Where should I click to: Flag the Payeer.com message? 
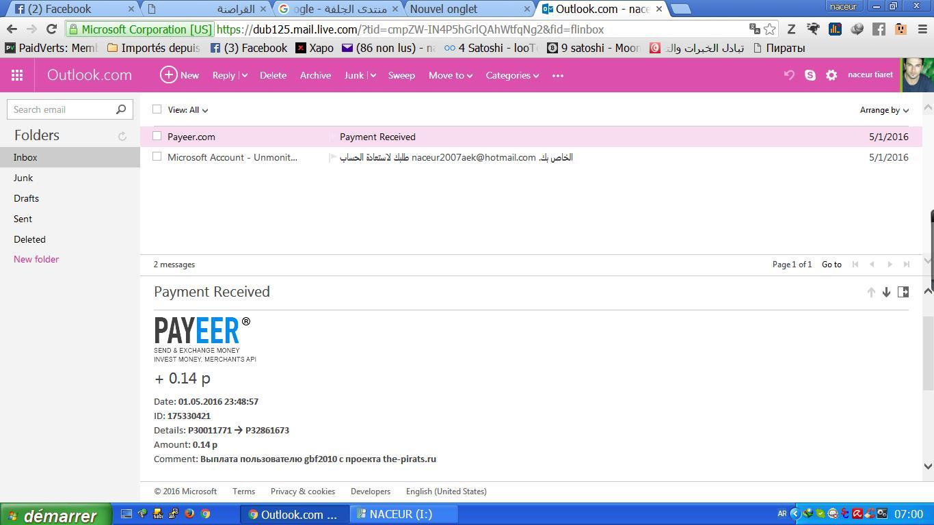tap(332, 137)
